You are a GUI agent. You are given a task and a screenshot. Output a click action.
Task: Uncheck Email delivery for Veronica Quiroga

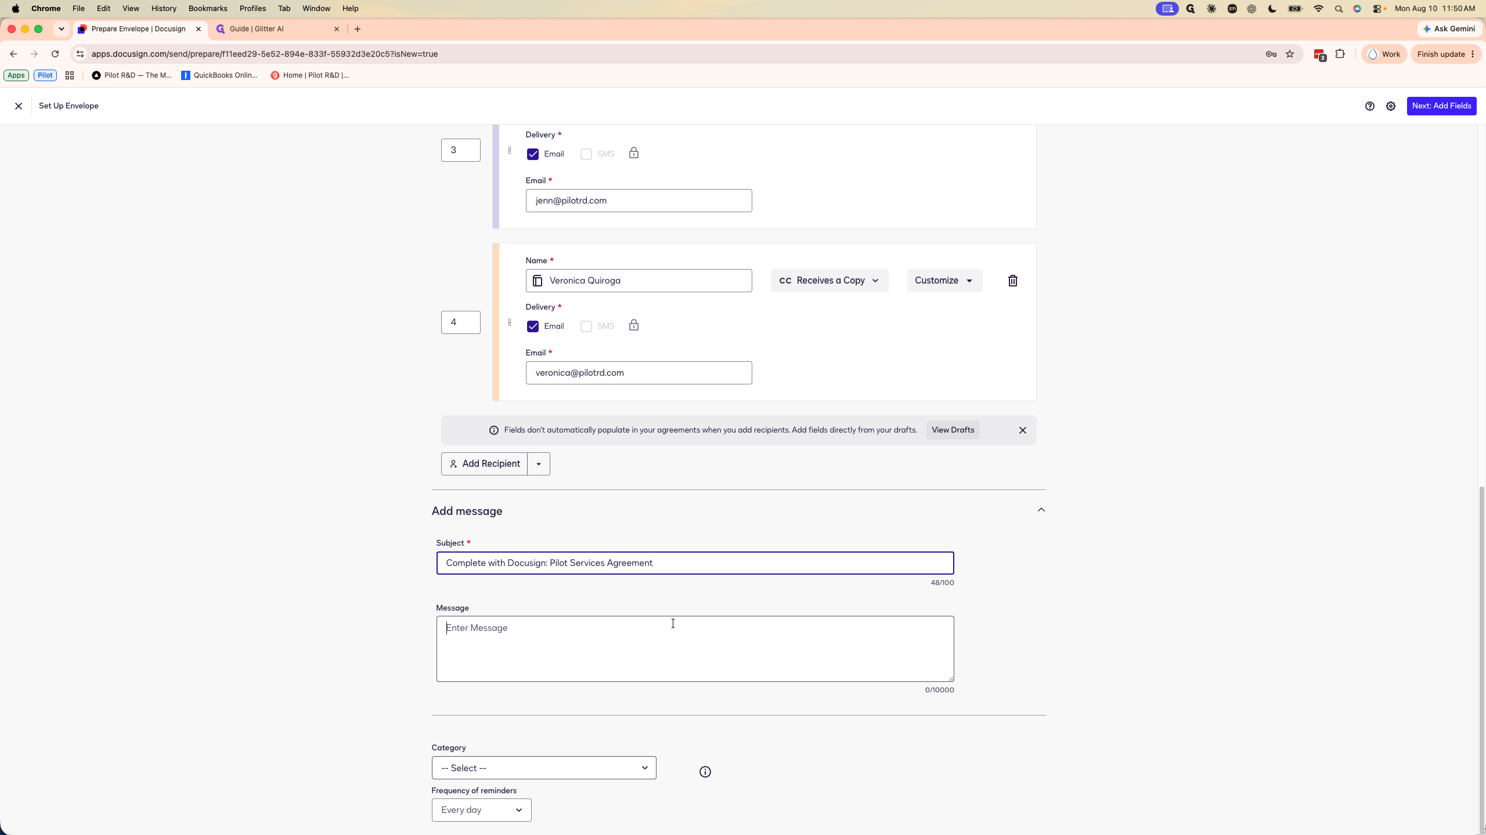tap(532, 326)
